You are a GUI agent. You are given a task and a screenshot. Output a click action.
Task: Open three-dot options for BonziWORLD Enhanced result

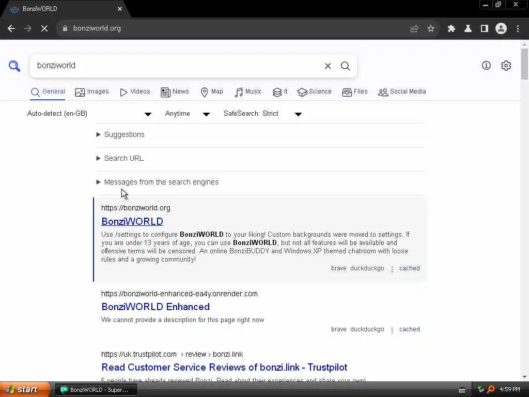pyautogui.click(x=392, y=330)
